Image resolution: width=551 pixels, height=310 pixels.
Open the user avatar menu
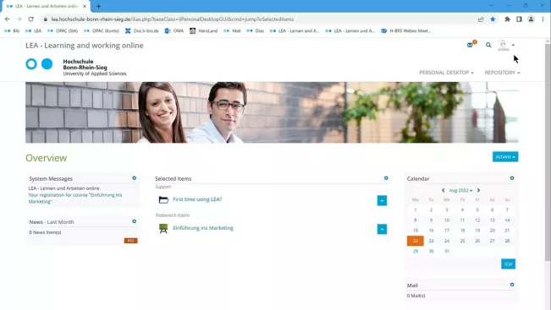(504, 45)
